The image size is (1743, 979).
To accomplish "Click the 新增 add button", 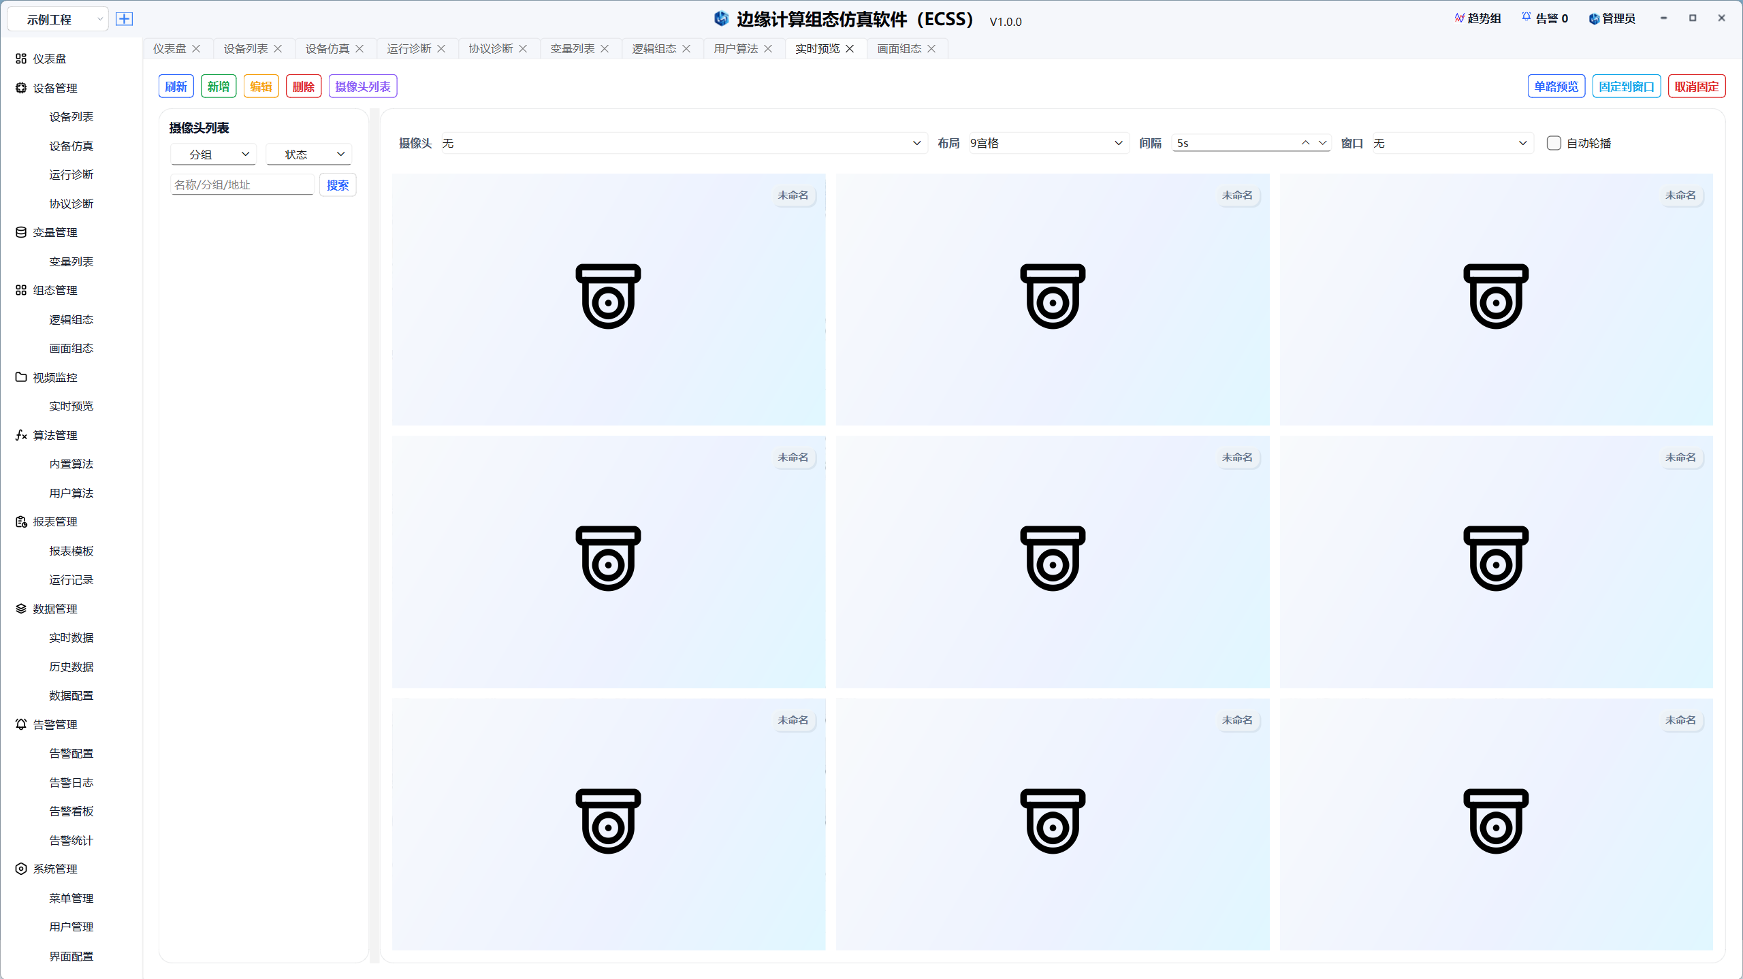I will [x=219, y=86].
